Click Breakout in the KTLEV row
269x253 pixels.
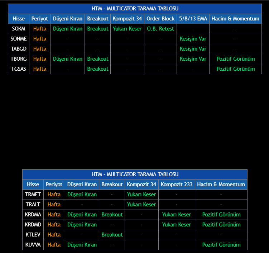(x=112, y=235)
